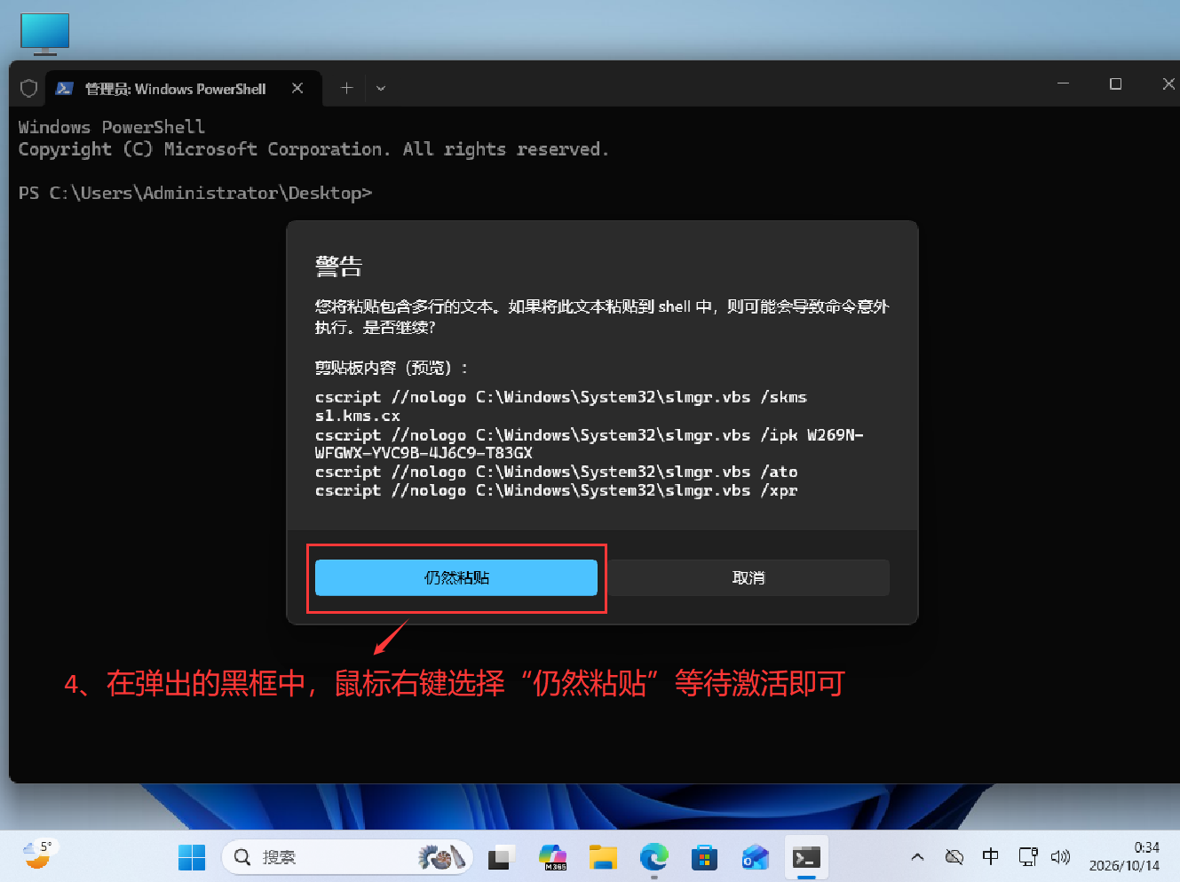Open Task View on the taskbar
The height and width of the screenshot is (882, 1180).
pos(502,857)
